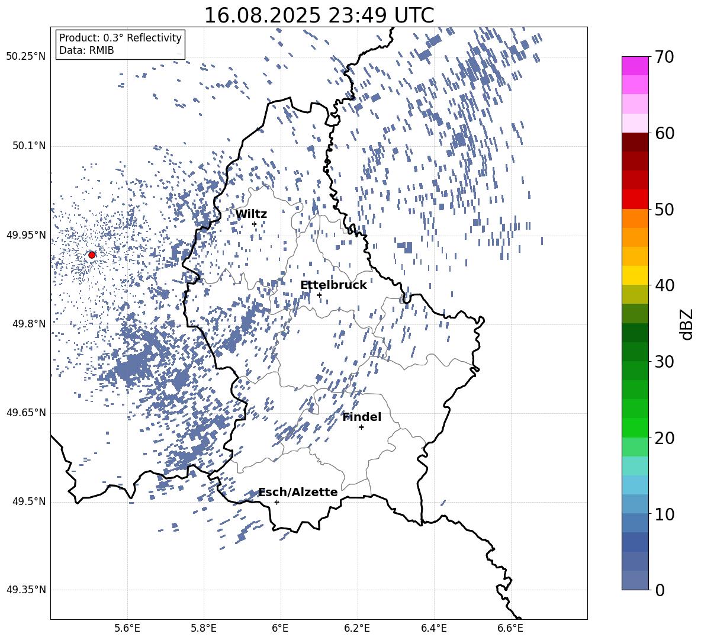Select the Wiltz city label
701x640 pixels.
click(x=251, y=214)
